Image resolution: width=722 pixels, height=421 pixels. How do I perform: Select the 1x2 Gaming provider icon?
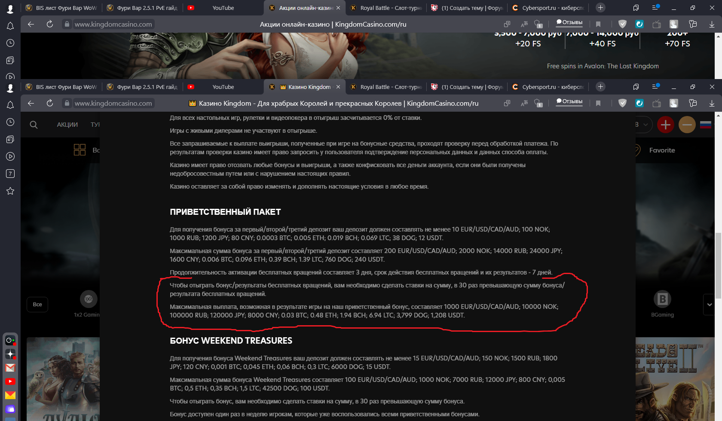[x=89, y=299]
